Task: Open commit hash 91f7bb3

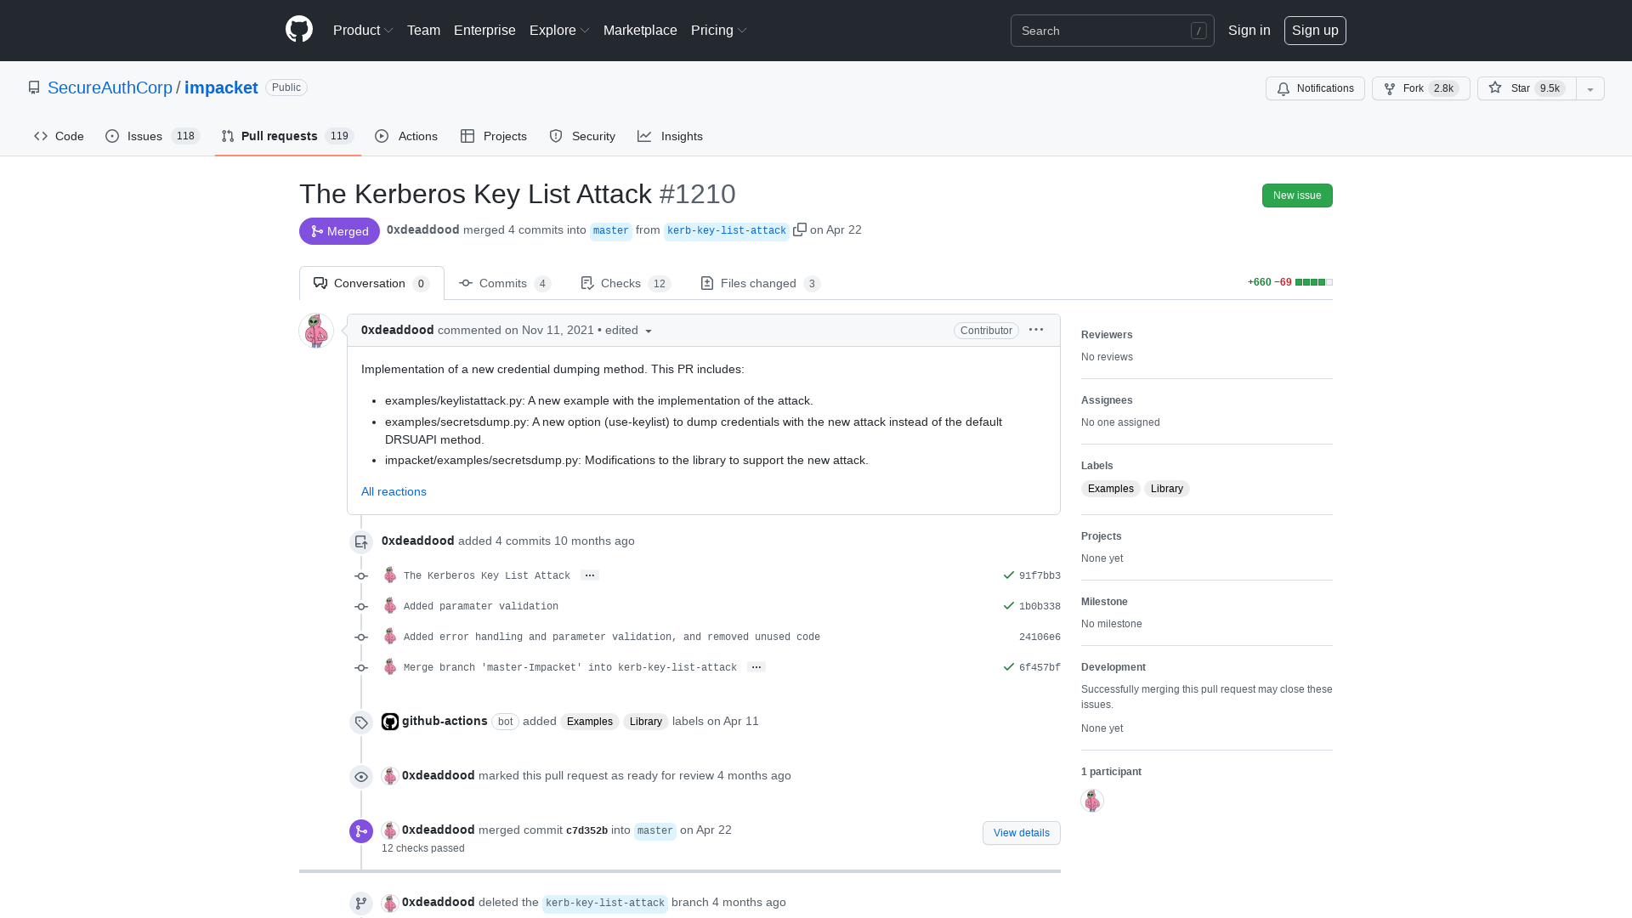Action: 1040,576
